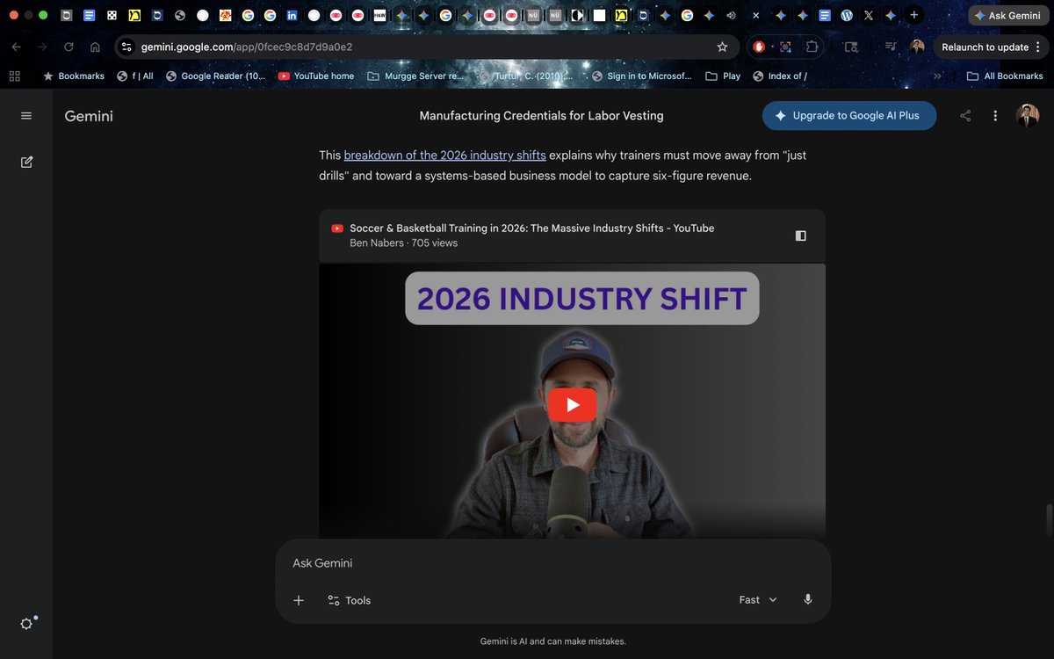Switch to the X (Twitter) tab
This screenshot has height=659, width=1054.
pyautogui.click(x=869, y=15)
